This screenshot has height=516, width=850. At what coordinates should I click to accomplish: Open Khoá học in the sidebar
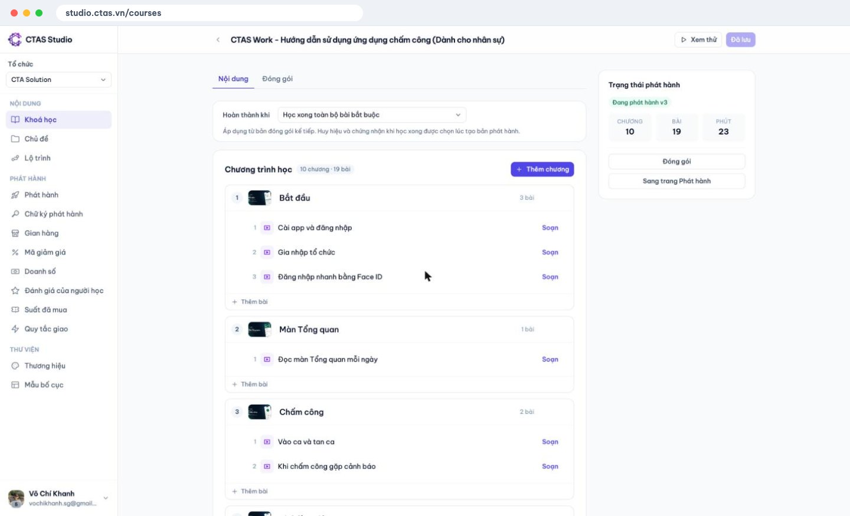[x=58, y=120]
